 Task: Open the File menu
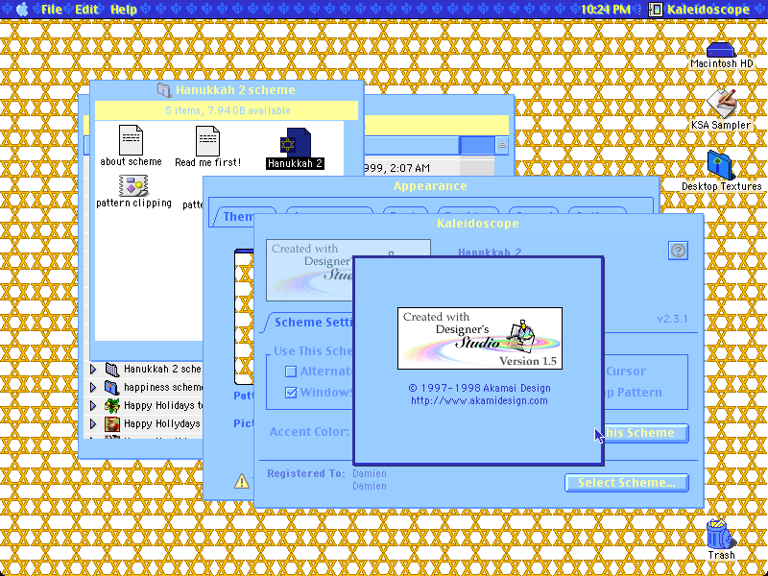coord(52,10)
